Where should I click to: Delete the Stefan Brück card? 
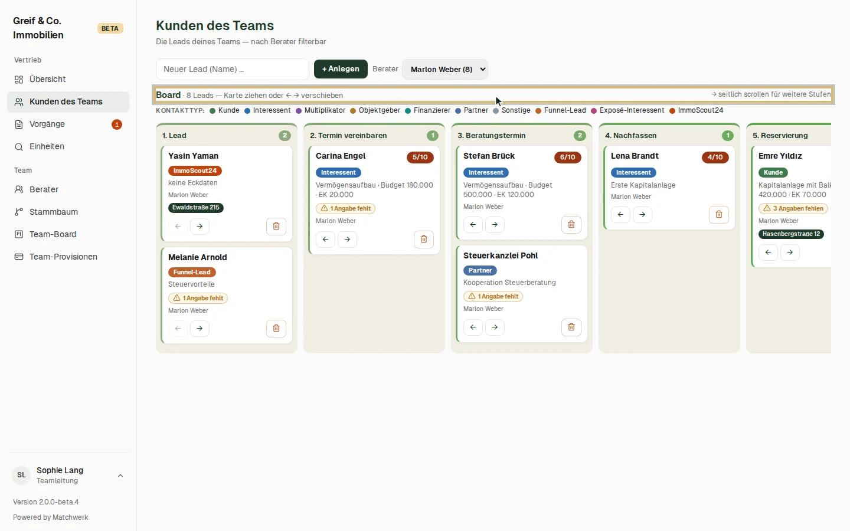pyautogui.click(x=571, y=225)
